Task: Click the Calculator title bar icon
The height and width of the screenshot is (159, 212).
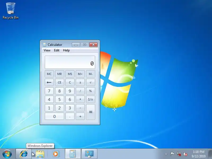Action: tap(45, 45)
